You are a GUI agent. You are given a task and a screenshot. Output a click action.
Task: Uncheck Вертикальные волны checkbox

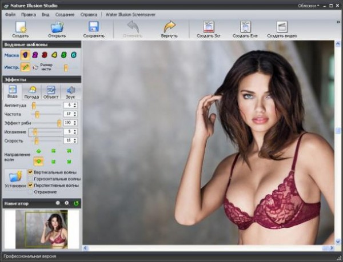click(30, 172)
